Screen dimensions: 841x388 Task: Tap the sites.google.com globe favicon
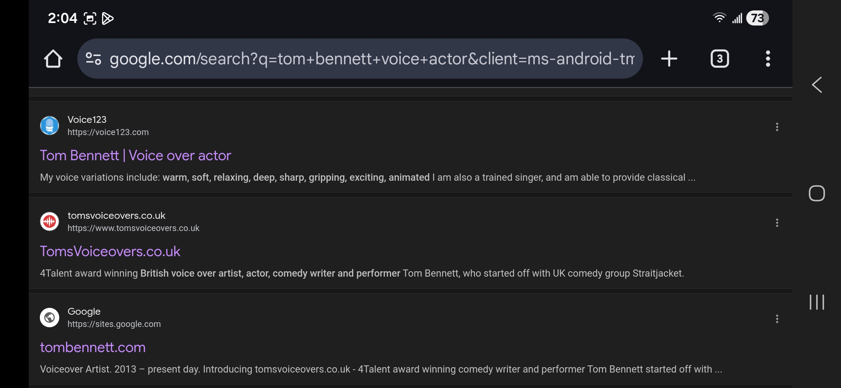(x=50, y=318)
